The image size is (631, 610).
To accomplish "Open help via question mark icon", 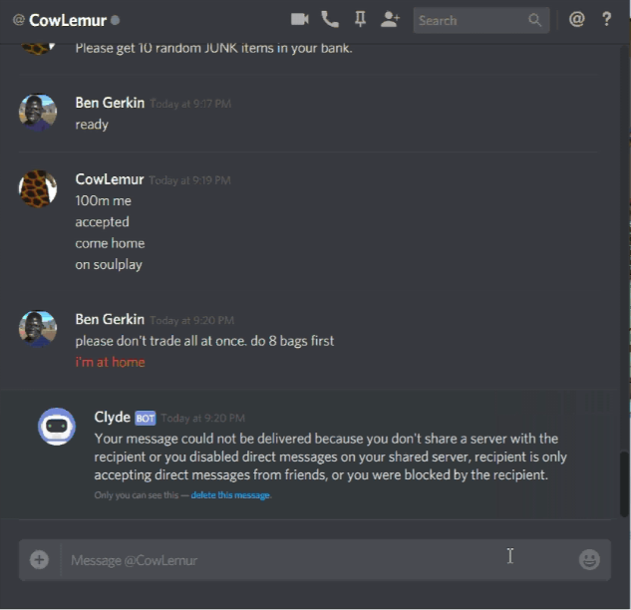I will (x=606, y=19).
